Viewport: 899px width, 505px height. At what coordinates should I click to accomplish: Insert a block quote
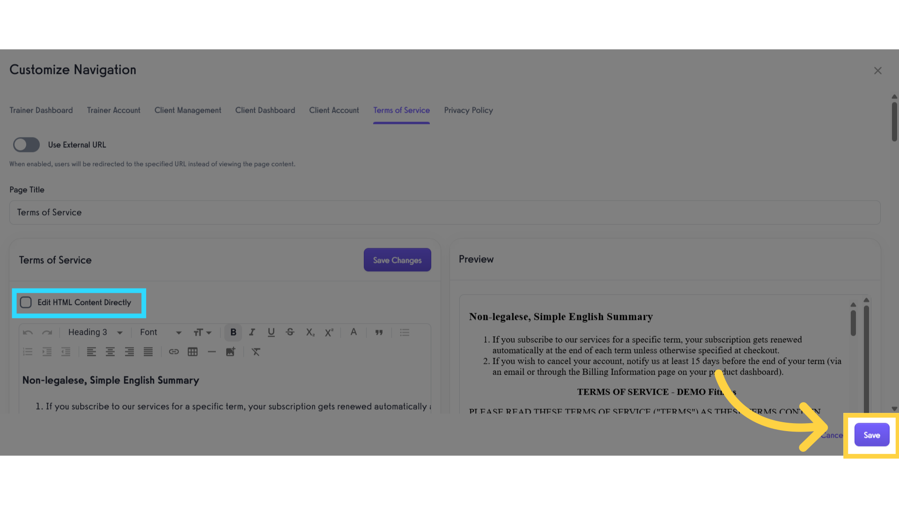[x=379, y=332]
